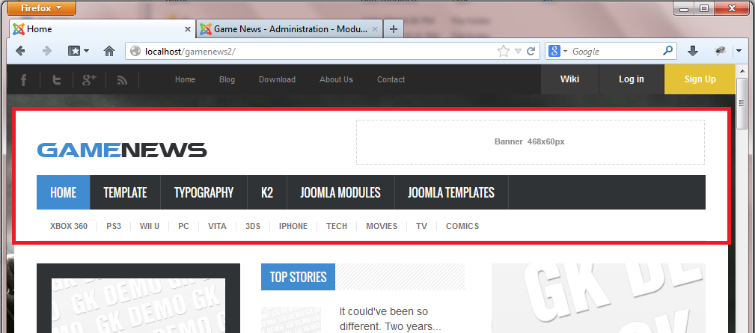Click the Wiki button
755x333 pixels.
pos(569,79)
